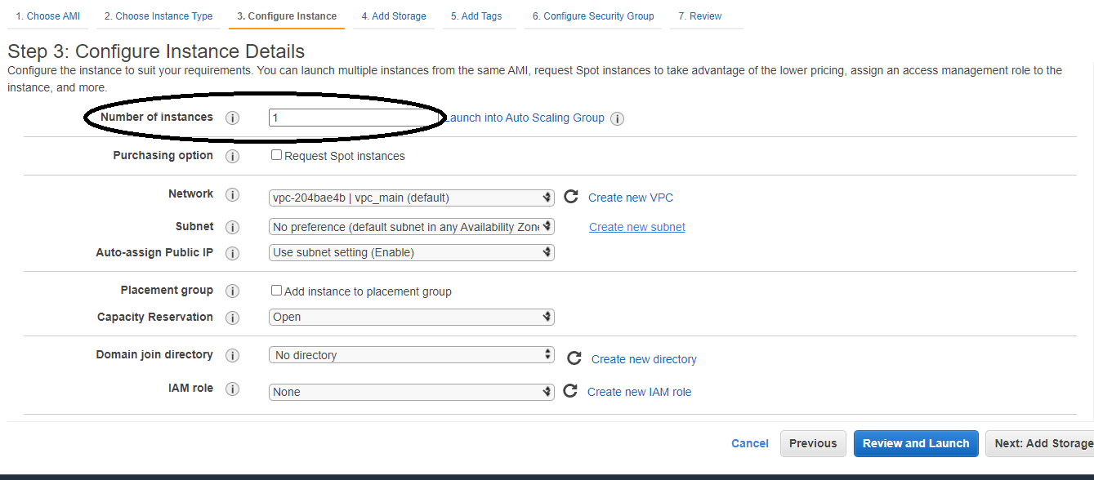Click the info icon beside Purchasing option
1094x480 pixels.
tap(232, 156)
